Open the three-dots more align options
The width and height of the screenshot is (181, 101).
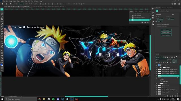pyautogui.click(x=65, y=4)
